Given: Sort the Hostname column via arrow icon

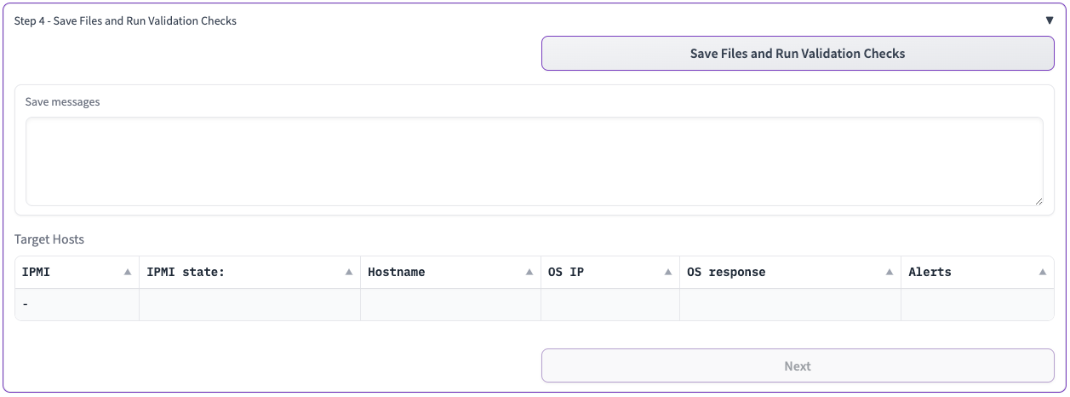Looking at the screenshot, I should click(529, 273).
